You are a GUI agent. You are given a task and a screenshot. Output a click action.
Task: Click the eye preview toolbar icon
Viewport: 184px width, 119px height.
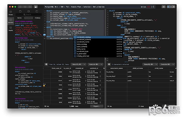[25, 7]
